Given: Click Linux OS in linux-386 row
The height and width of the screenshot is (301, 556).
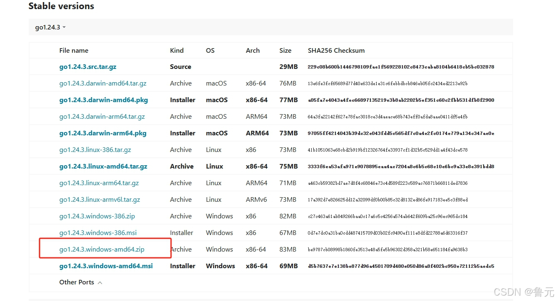Looking at the screenshot, I should pyautogui.click(x=214, y=150).
